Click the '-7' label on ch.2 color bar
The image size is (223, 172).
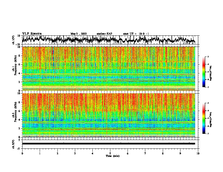pyautogui.click(x=208, y=133)
